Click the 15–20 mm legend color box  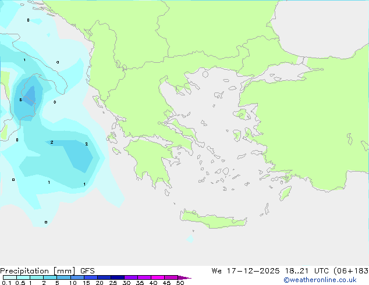[90, 277]
